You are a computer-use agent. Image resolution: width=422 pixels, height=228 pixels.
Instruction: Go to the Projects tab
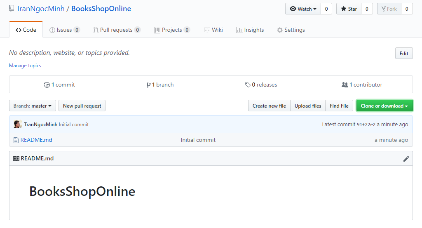(172, 30)
